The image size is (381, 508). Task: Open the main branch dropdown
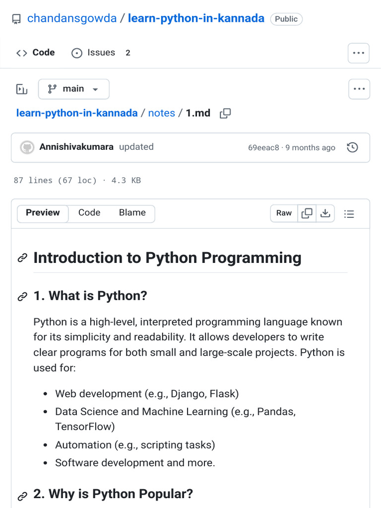[73, 89]
